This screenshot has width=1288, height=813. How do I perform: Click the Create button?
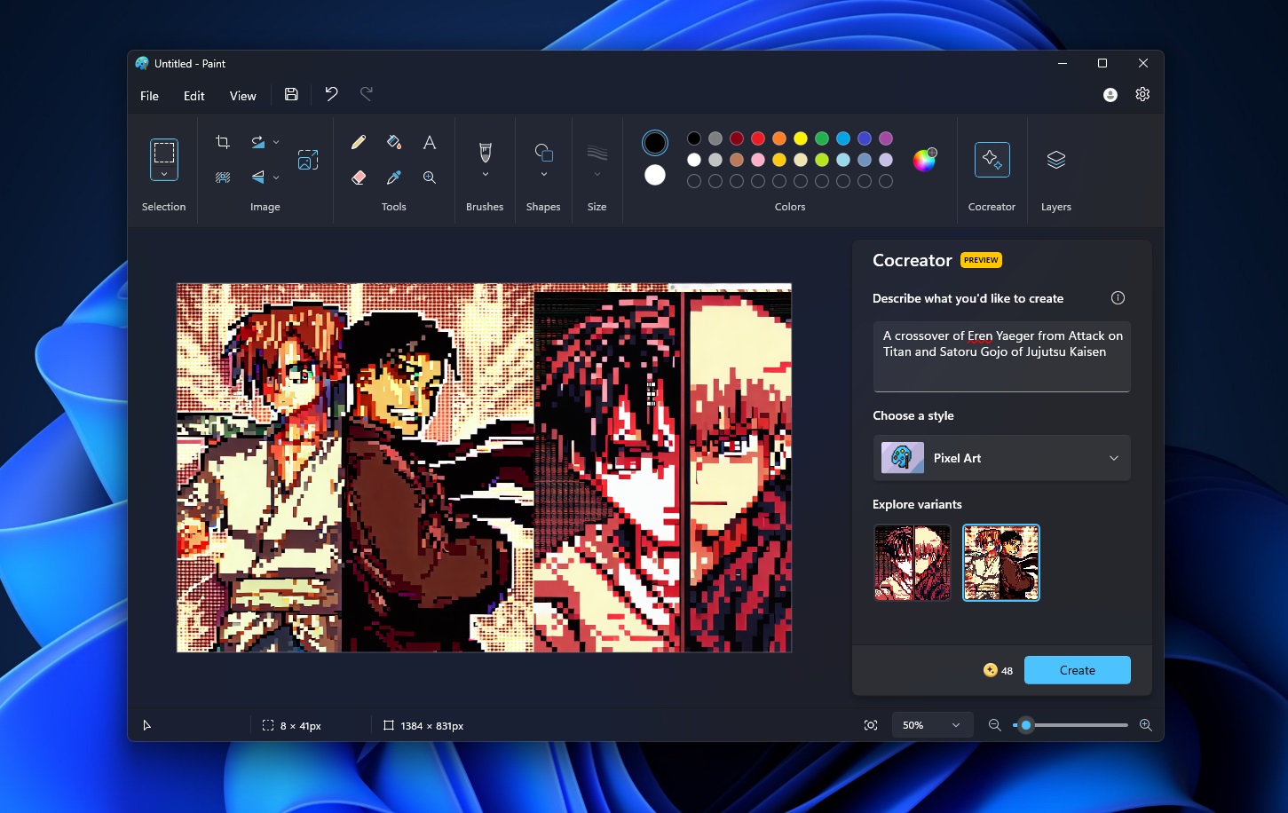click(x=1077, y=670)
